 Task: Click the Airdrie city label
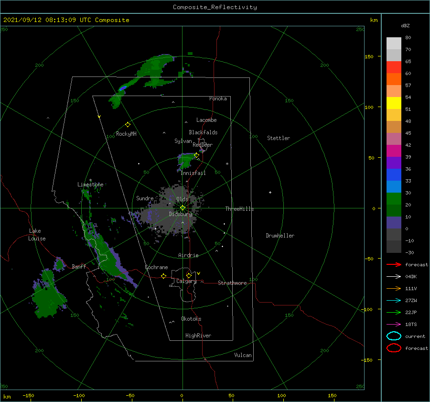point(188,255)
